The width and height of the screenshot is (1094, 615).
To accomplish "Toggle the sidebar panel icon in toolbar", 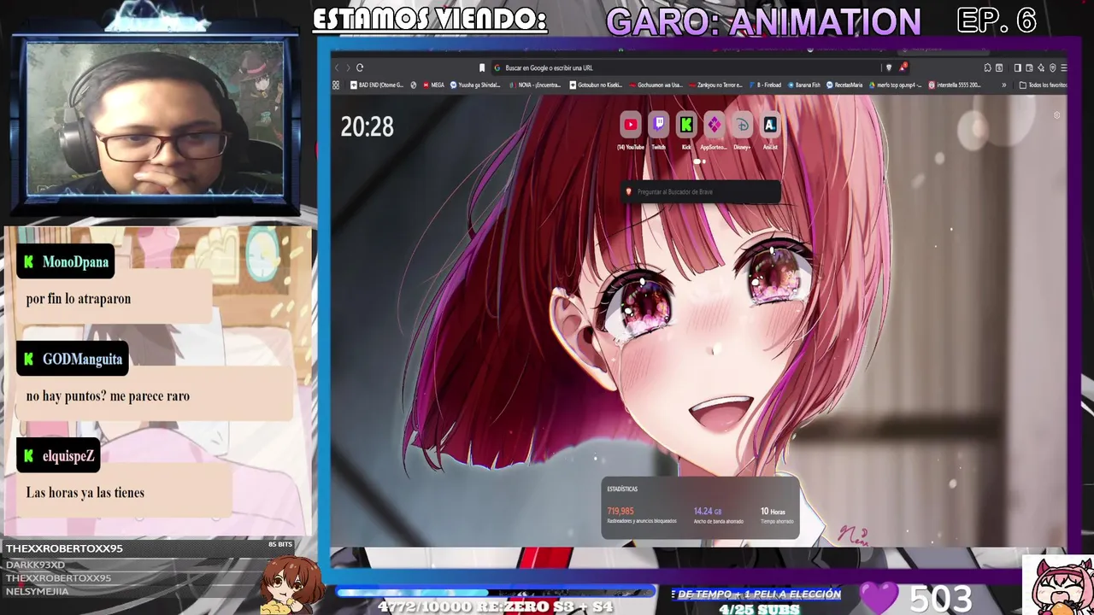I will [x=1017, y=67].
